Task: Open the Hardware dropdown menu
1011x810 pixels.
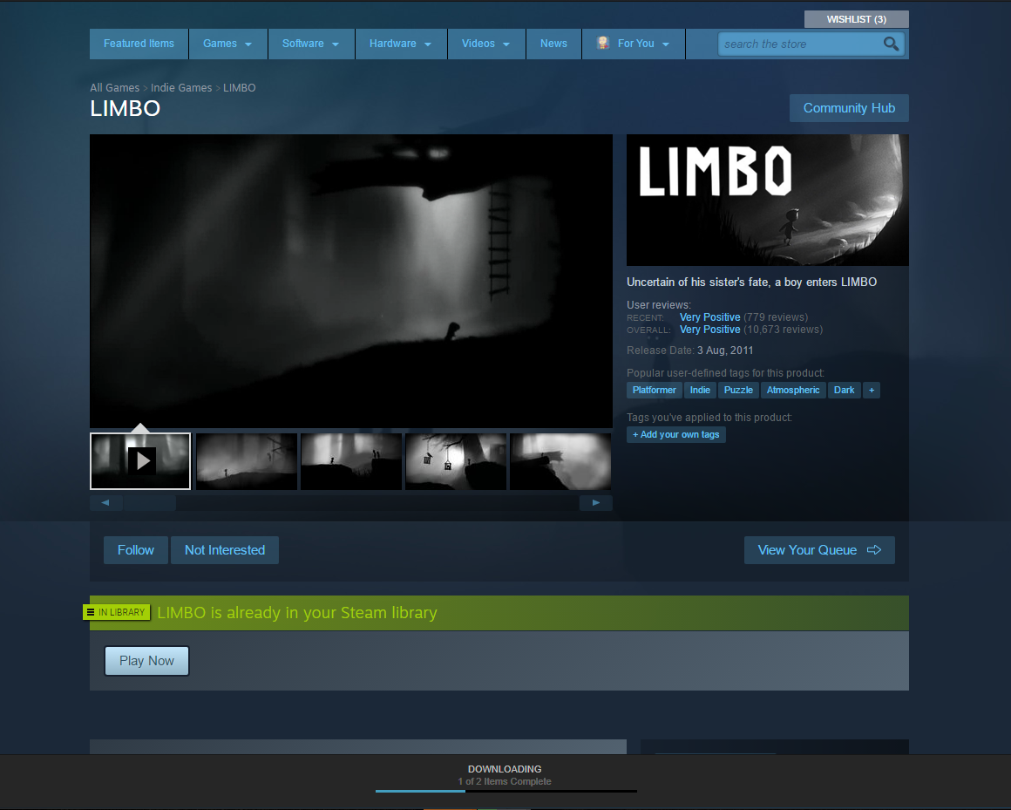Action: point(400,44)
